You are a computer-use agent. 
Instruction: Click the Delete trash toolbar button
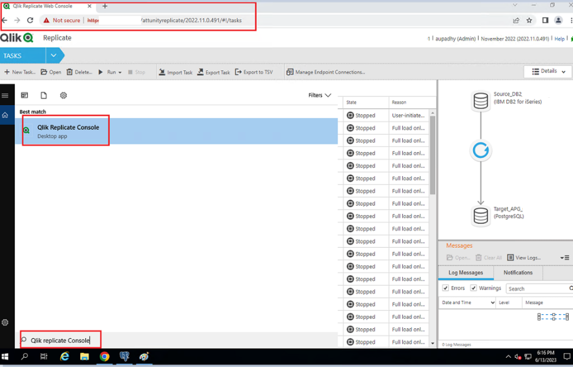click(x=79, y=72)
